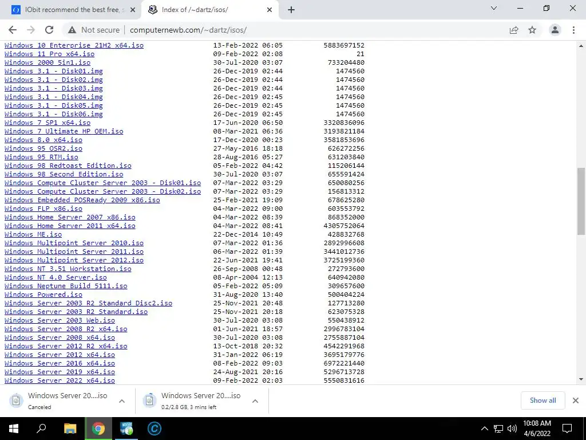Click Windows 3.1 - Disk04.img link
The image size is (586, 440).
coord(53,97)
